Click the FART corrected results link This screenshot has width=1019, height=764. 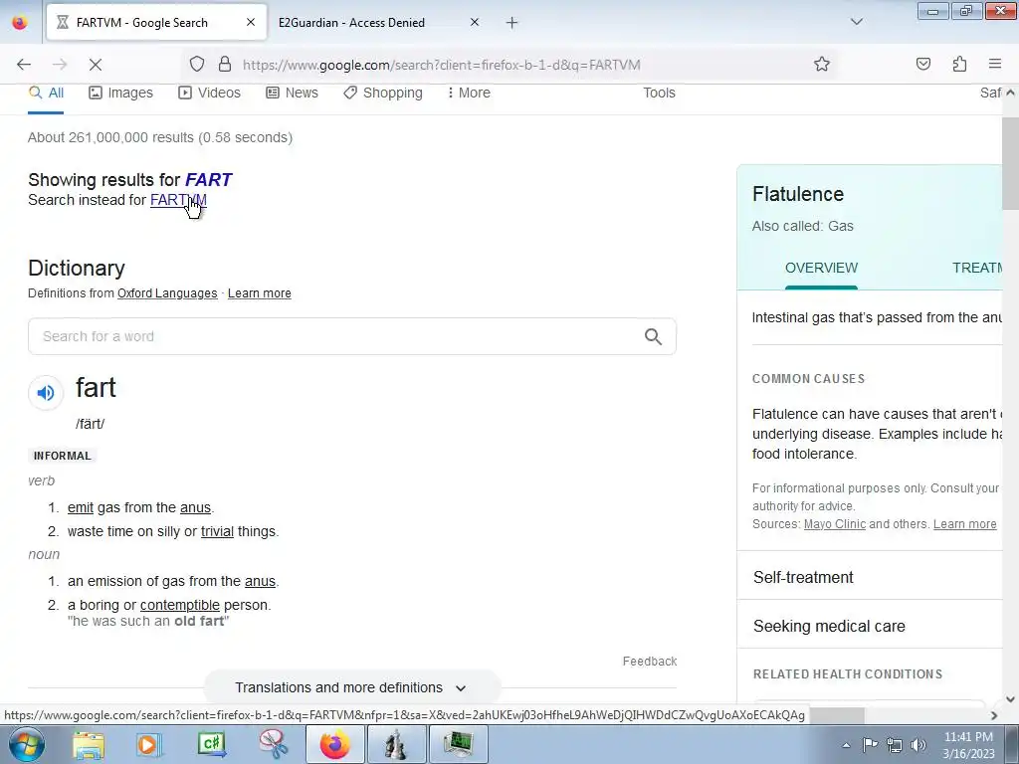[x=209, y=179]
